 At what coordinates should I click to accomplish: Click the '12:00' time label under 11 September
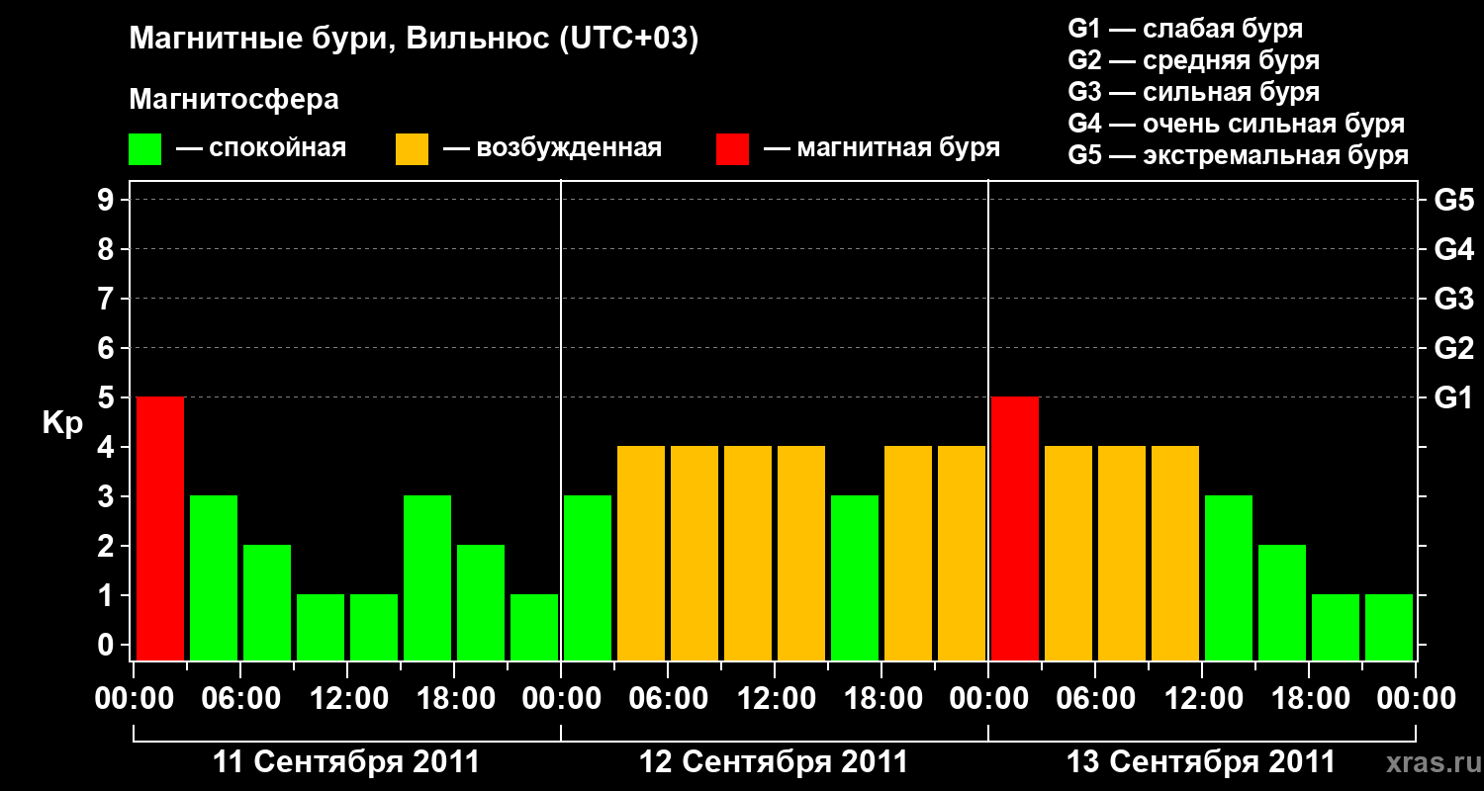click(347, 699)
